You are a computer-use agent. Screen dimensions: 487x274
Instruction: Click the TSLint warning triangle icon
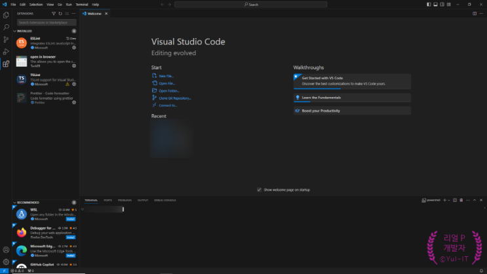(68, 84)
